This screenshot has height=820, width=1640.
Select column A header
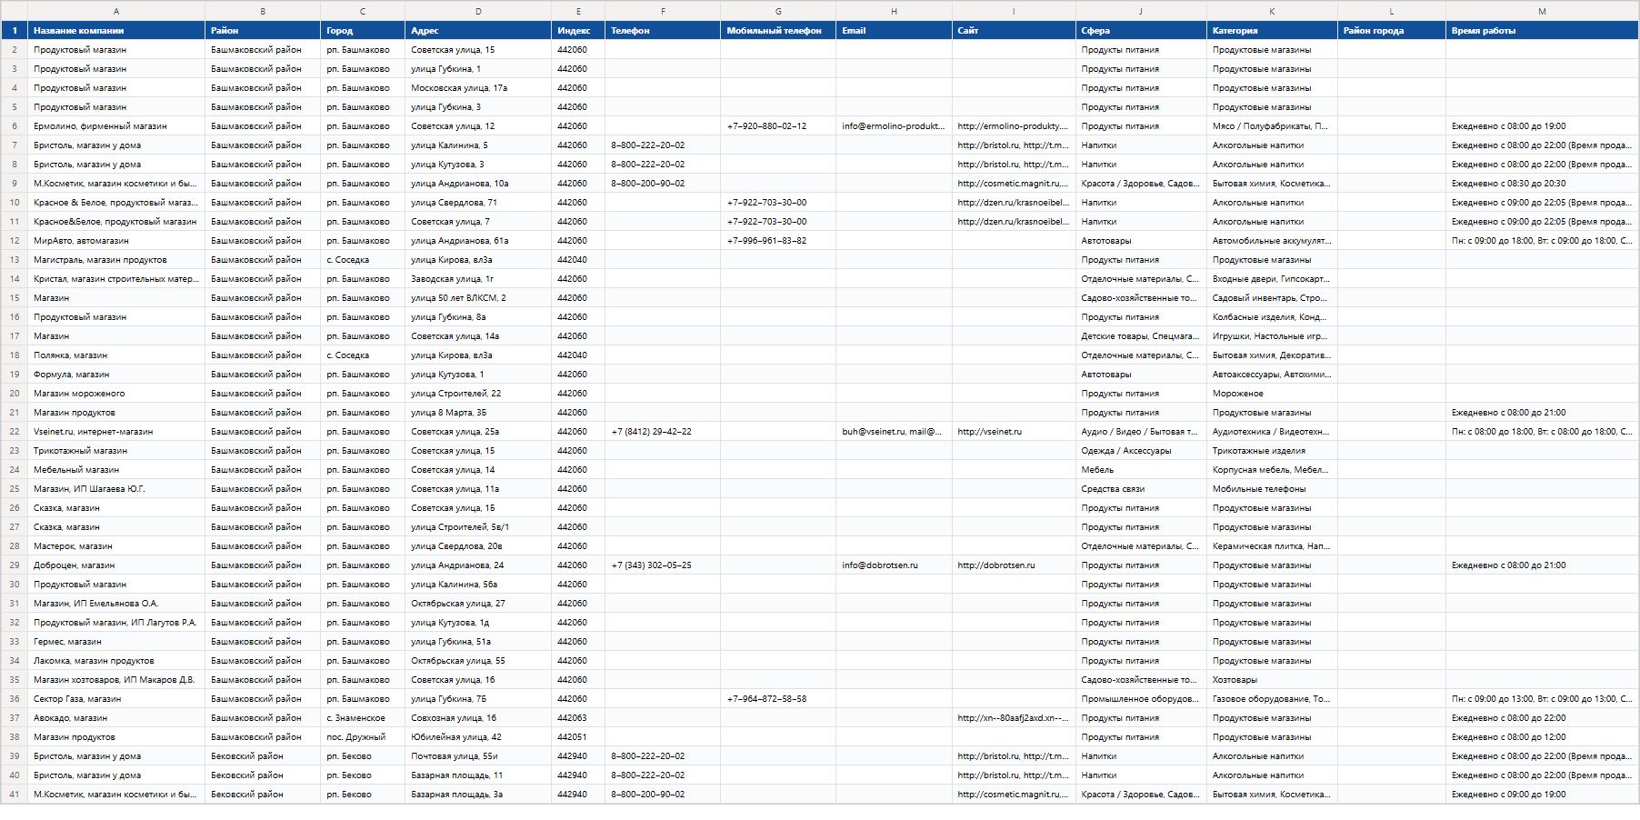pos(116,11)
